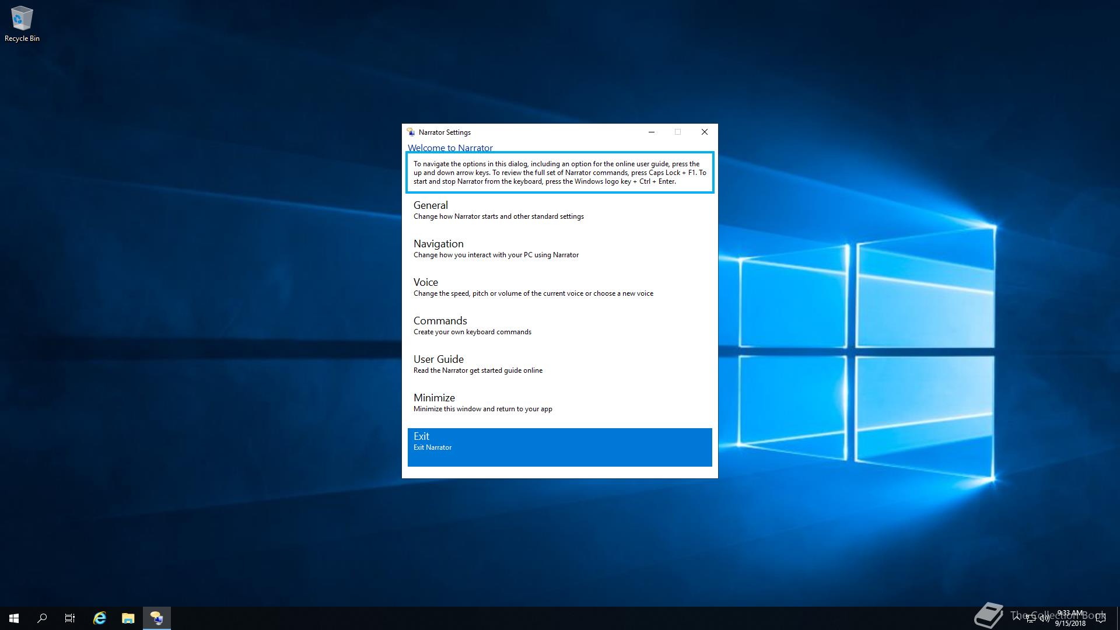Image resolution: width=1120 pixels, height=630 pixels.
Task: Show hidden system tray icons
Action: coord(1017,618)
